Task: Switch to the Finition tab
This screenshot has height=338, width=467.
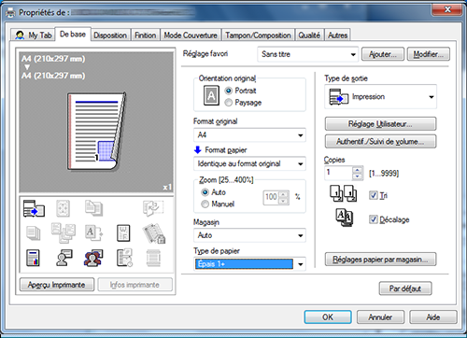Action: pos(146,35)
